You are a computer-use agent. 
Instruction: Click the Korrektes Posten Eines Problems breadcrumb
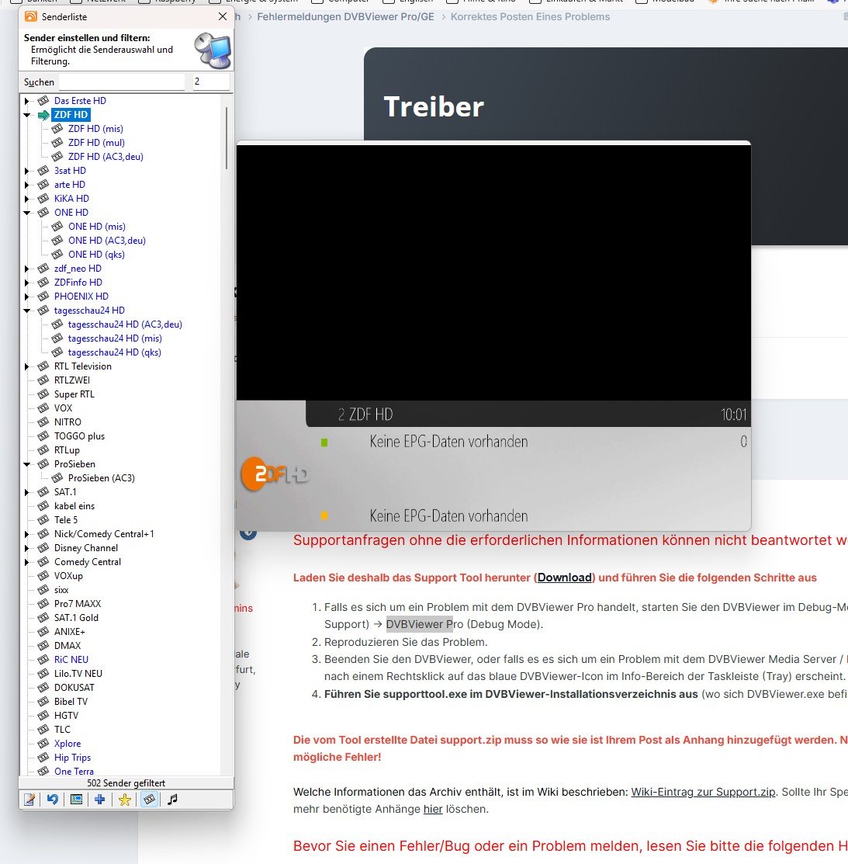[x=530, y=16]
